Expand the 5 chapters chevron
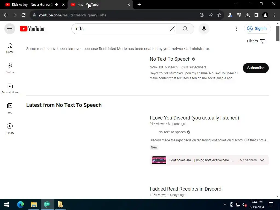 (x=262, y=160)
